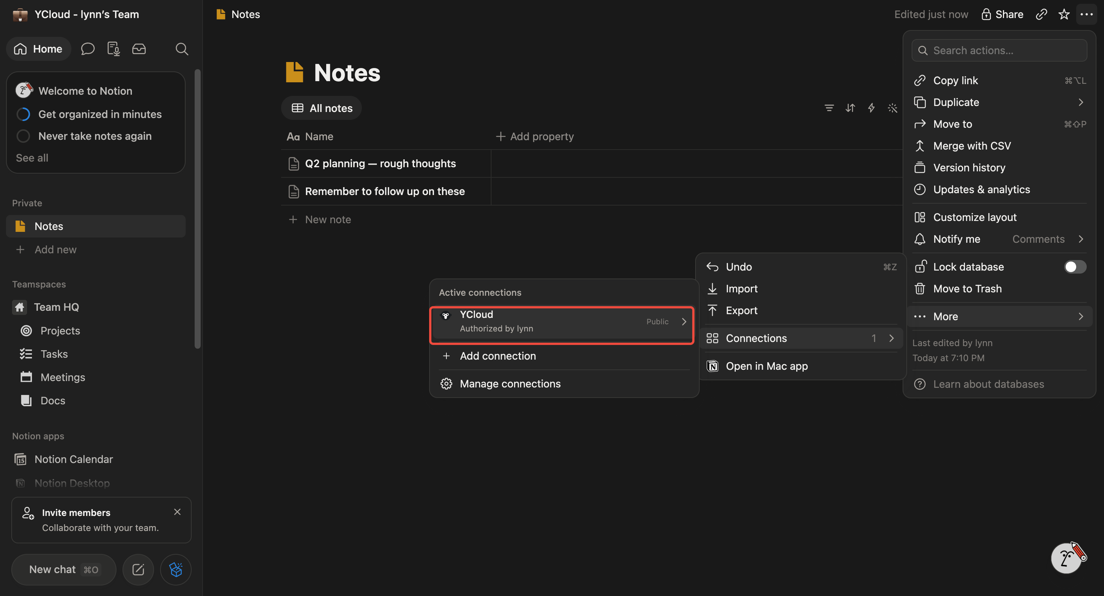Close the menu via top-right three-dots icon
The width and height of the screenshot is (1104, 596).
[x=1086, y=14]
